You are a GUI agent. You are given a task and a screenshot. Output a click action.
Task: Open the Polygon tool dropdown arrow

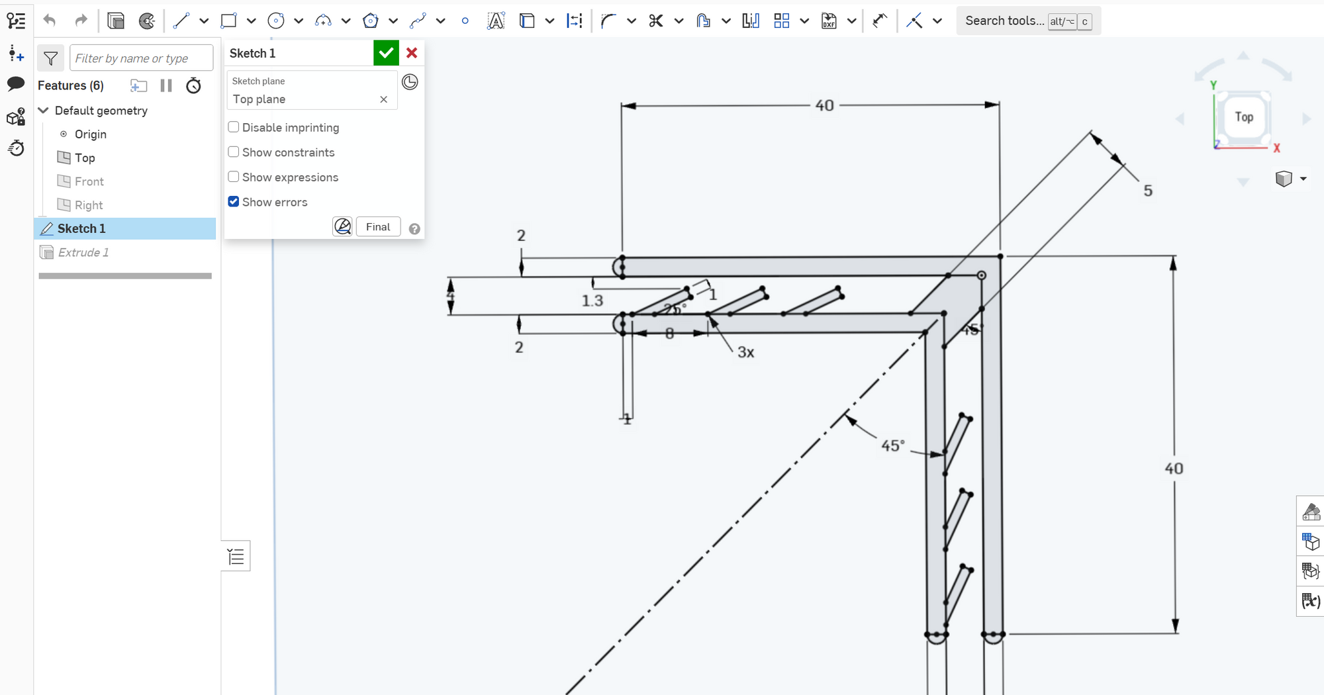coord(393,21)
